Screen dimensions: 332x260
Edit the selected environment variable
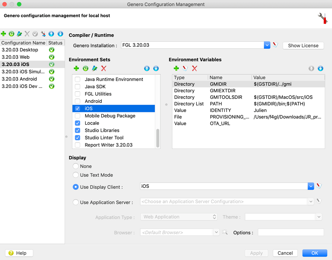[x=185, y=68]
